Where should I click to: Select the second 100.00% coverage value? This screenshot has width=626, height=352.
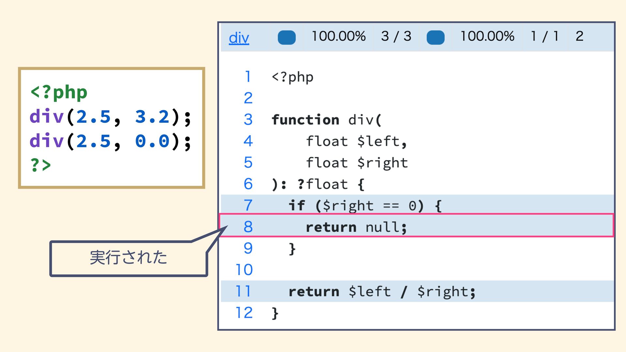(x=487, y=36)
